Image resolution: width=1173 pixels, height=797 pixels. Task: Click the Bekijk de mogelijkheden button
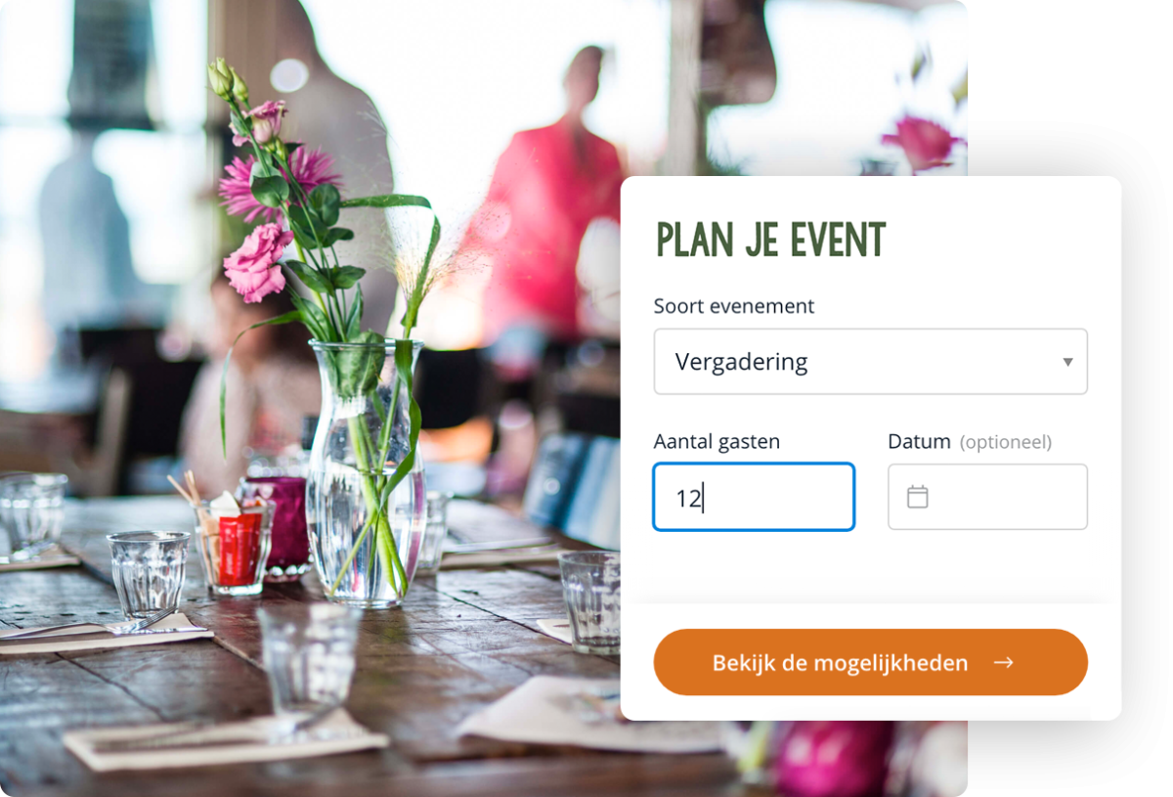point(870,662)
